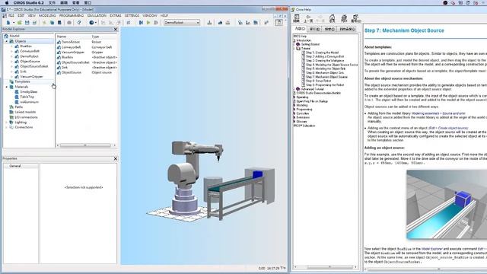Open the SIMULATION menu
This screenshot has width=487, height=274.
tap(97, 15)
